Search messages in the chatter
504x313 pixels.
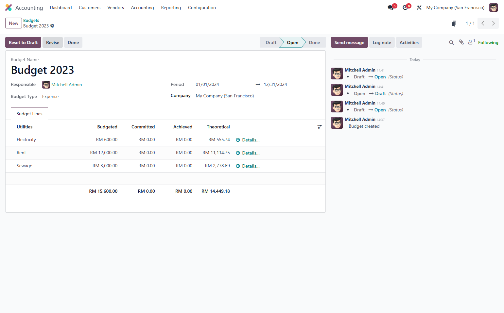click(x=451, y=42)
